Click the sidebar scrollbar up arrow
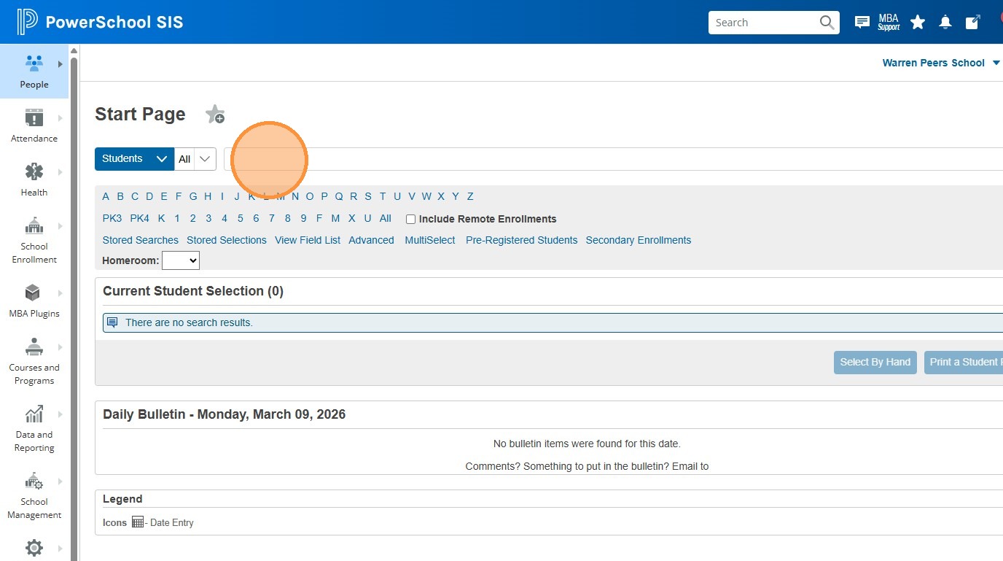1003x561 pixels. [74, 50]
